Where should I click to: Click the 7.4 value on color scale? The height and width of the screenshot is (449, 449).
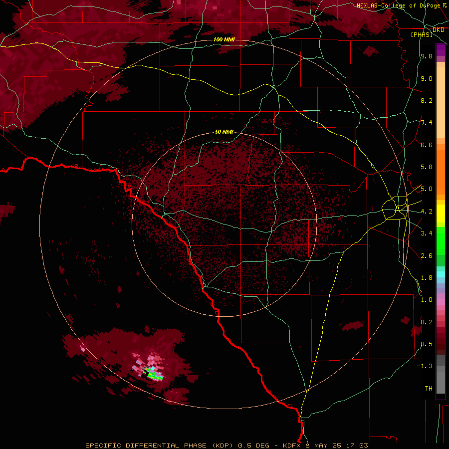427,123
